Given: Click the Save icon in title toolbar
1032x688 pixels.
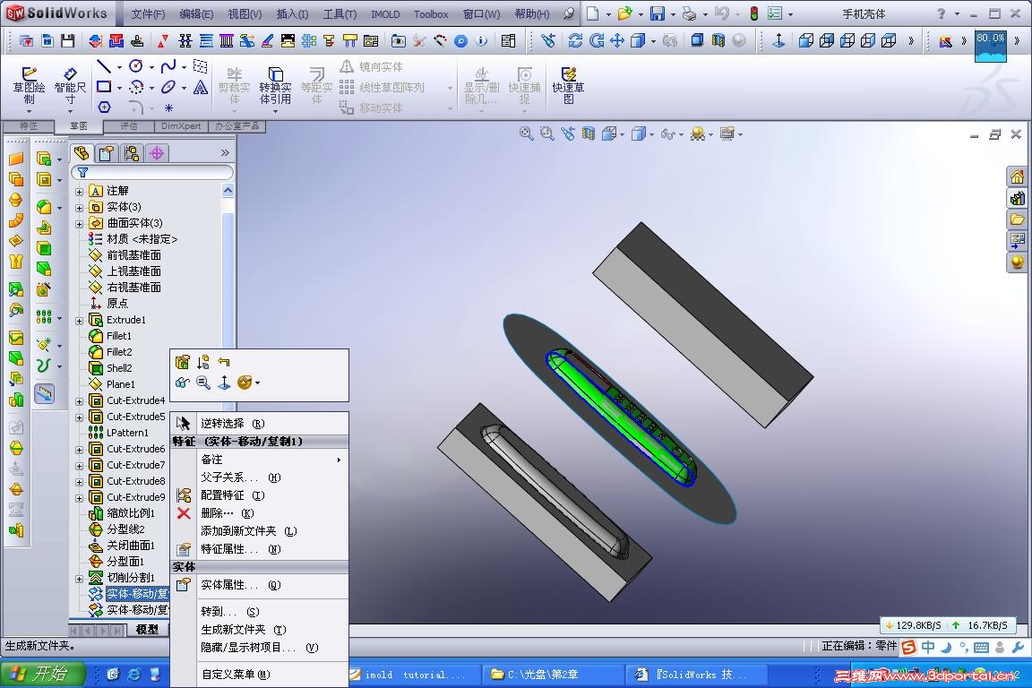Looking at the screenshot, I should [657, 13].
